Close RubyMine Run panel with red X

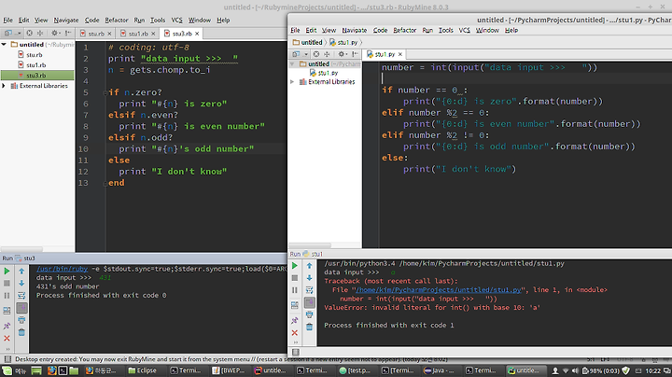[x=7, y=339]
